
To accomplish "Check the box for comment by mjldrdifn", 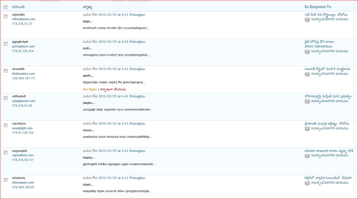I will 6,17.
